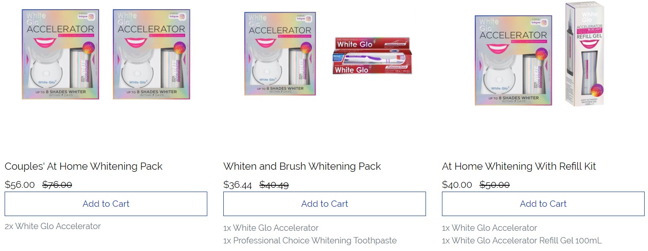Add Whiten and Brush Whitening Pack to cart
This screenshot has width=648, height=251.
click(324, 204)
